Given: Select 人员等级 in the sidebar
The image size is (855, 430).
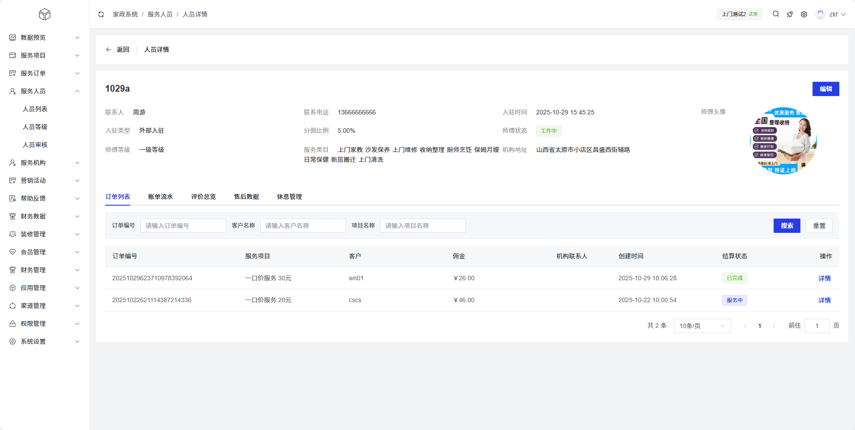Looking at the screenshot, I should 35,127.
